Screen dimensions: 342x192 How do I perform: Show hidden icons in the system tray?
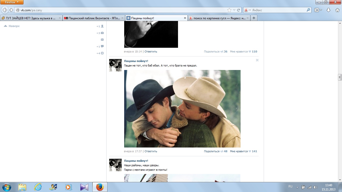point(297,187)
